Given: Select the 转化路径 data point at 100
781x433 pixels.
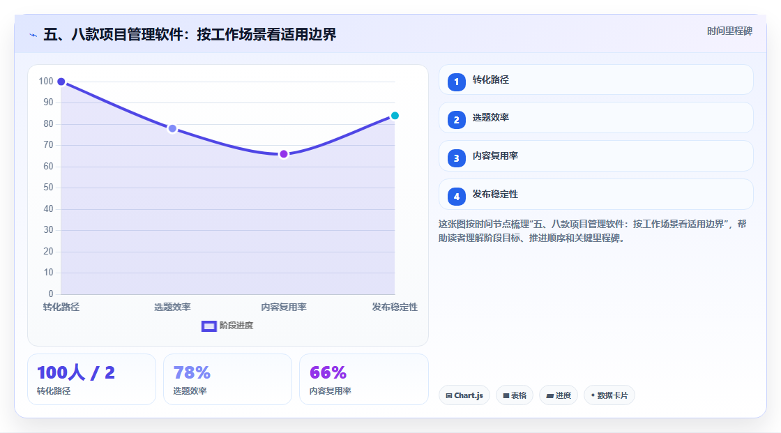Looking at the screenshot, I should 61,82.
